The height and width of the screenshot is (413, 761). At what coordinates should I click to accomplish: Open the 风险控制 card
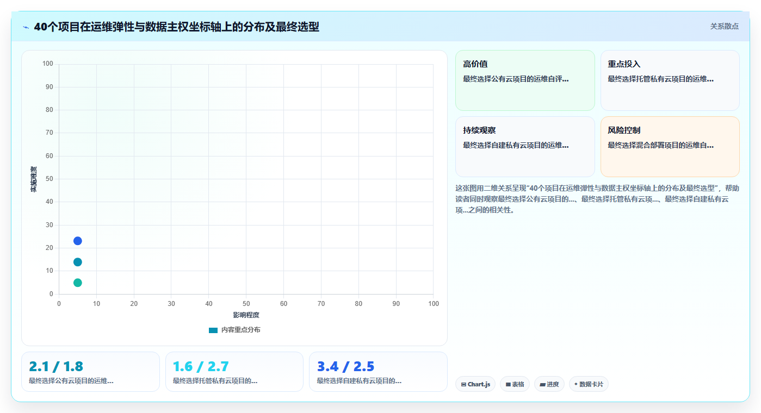pos(670,147)
